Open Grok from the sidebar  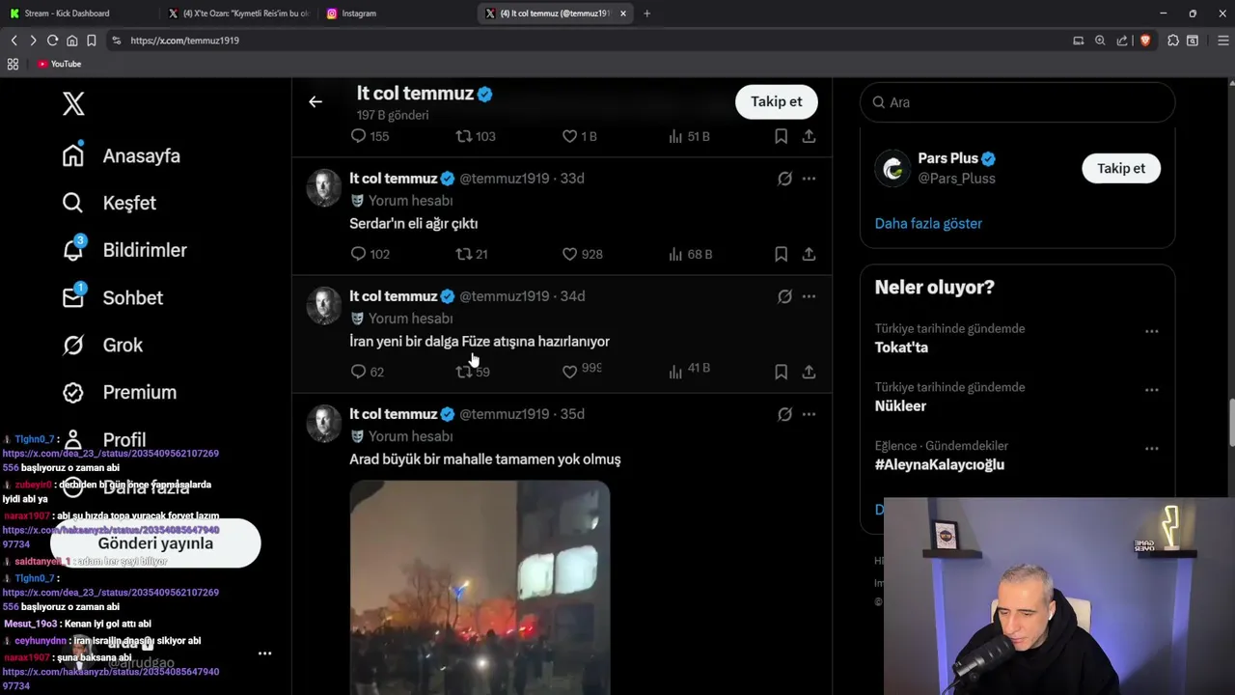pyautogui.click(x=102, y=345)
